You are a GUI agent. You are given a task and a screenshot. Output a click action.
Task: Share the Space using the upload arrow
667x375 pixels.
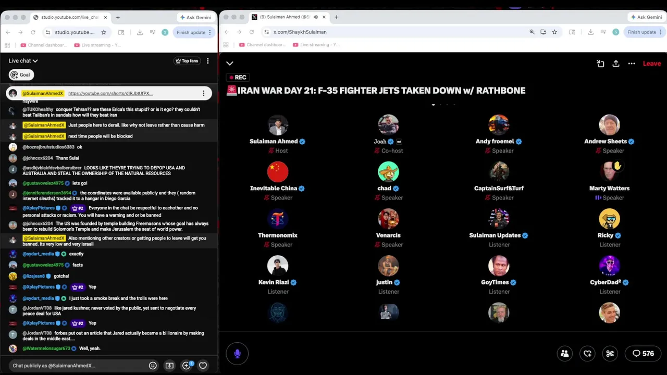[616, 64]
